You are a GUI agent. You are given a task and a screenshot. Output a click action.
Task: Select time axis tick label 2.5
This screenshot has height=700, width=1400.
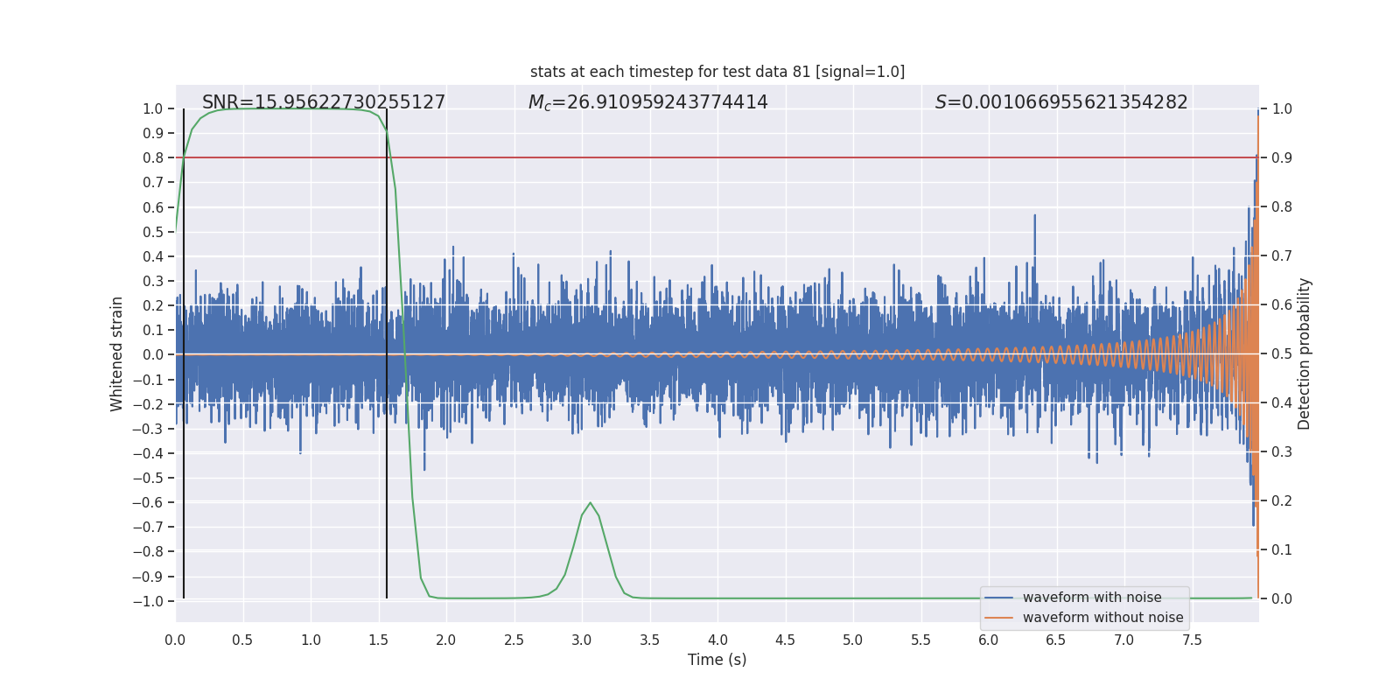tap(514, 640)
